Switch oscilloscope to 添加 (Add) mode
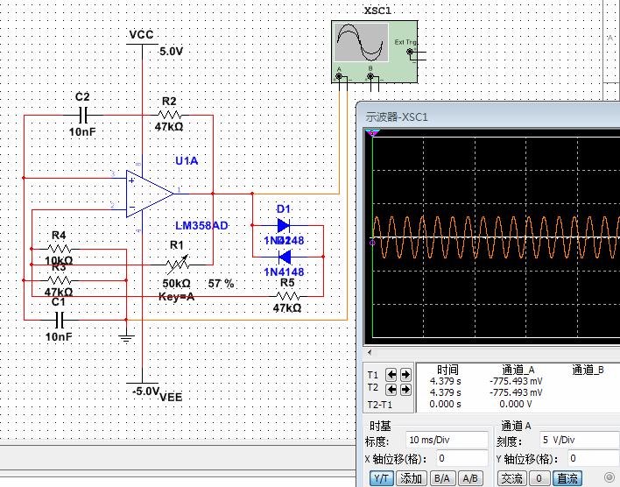 tap(411, 478)
